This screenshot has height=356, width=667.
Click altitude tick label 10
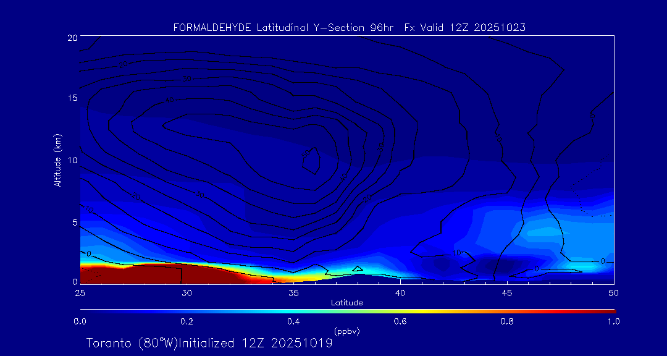pyautogui.click(x=72, y=160)
